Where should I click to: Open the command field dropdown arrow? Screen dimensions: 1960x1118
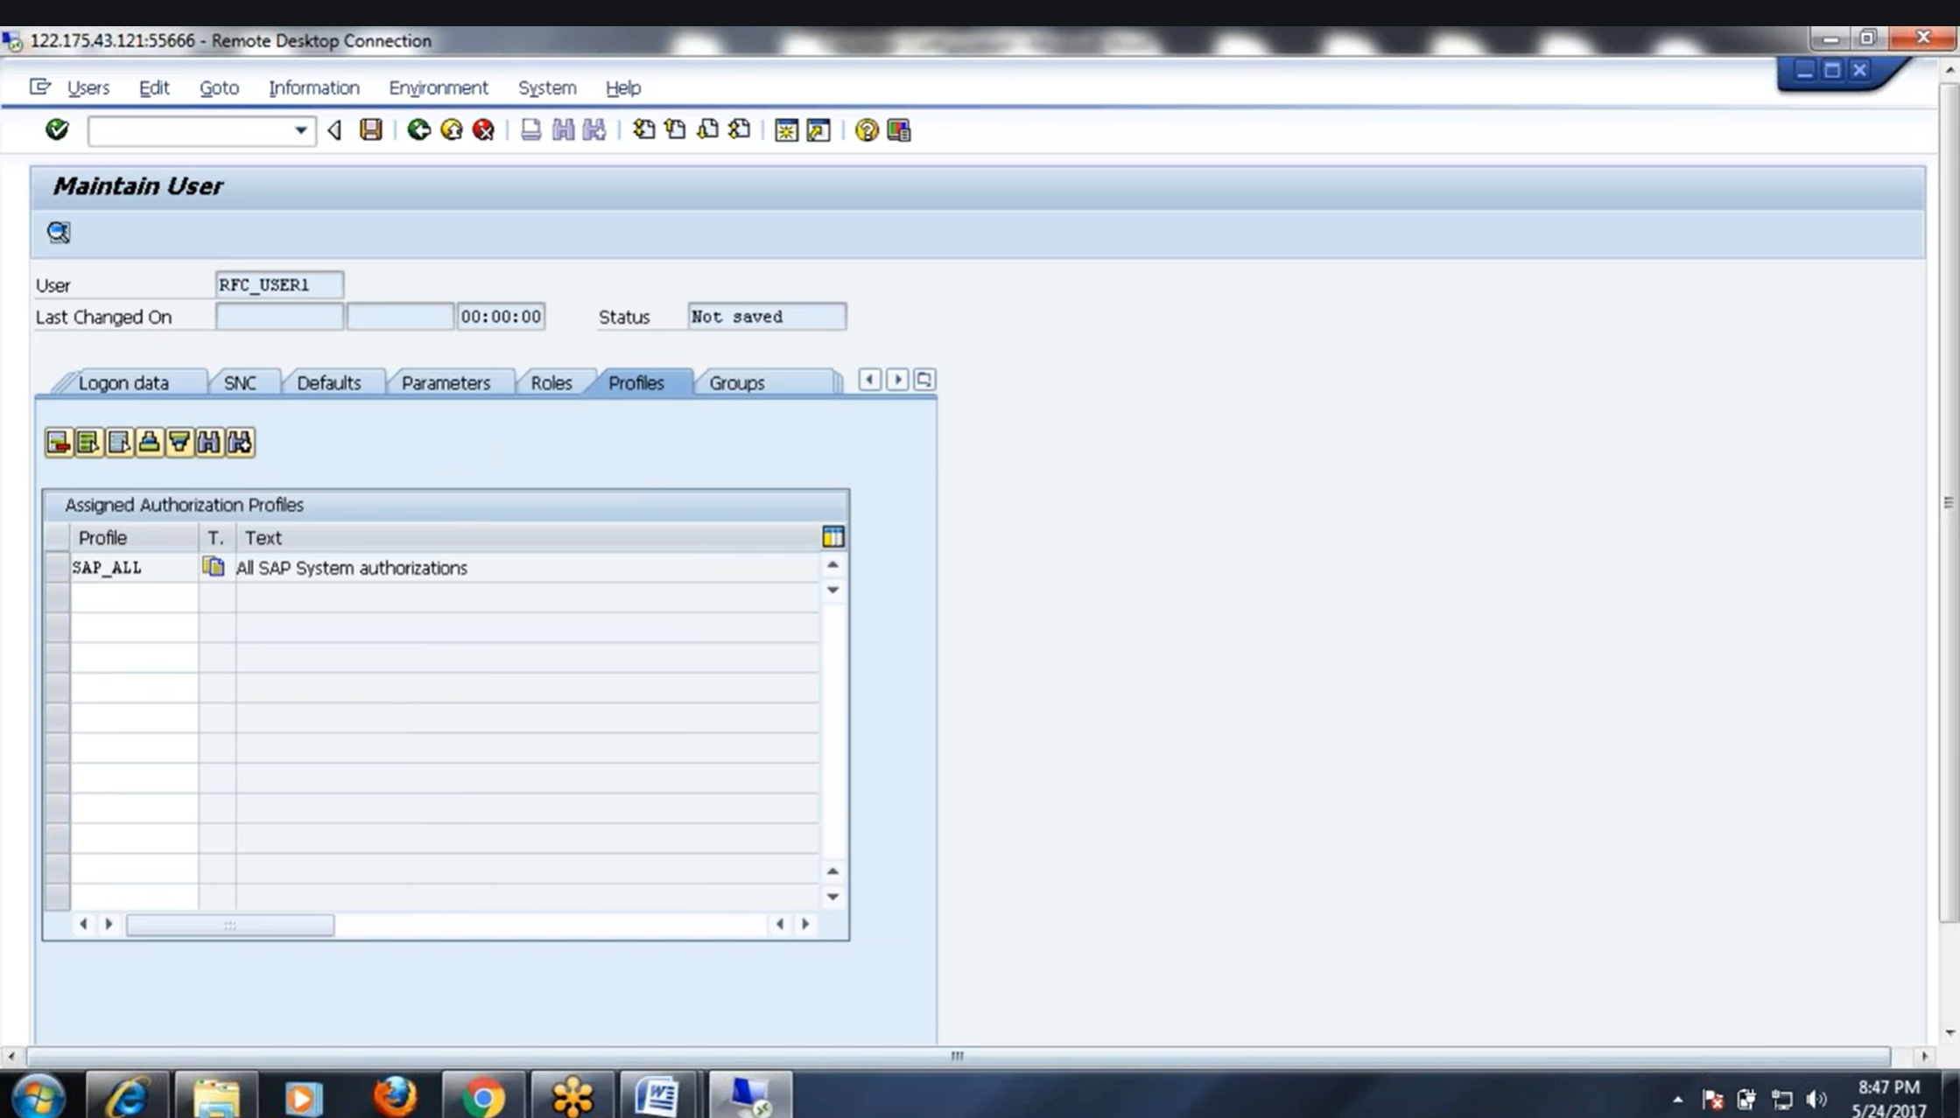300,130
